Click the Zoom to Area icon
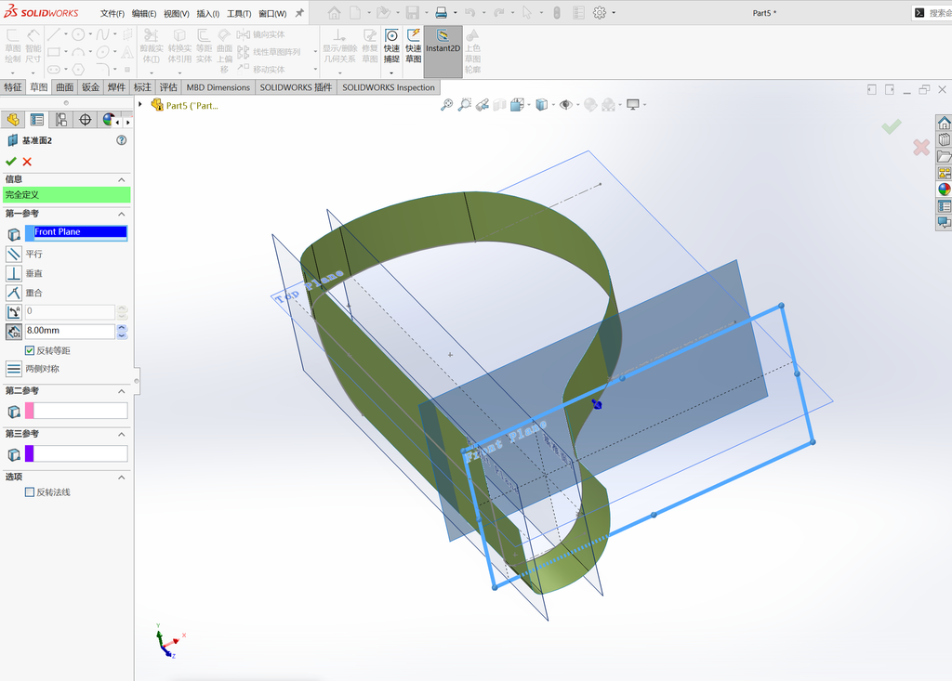The width and height of the screenshot is (952, 681). [x=465, y=105]
